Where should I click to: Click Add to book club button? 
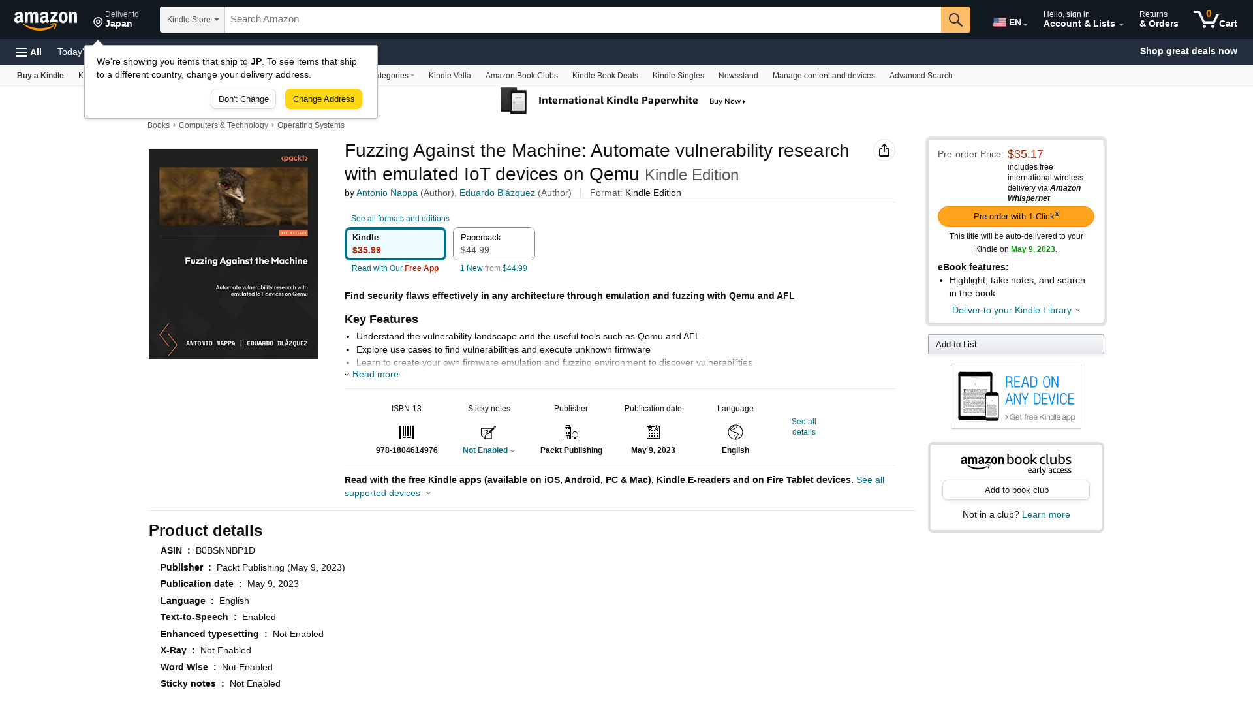[x=1016, y=490]
